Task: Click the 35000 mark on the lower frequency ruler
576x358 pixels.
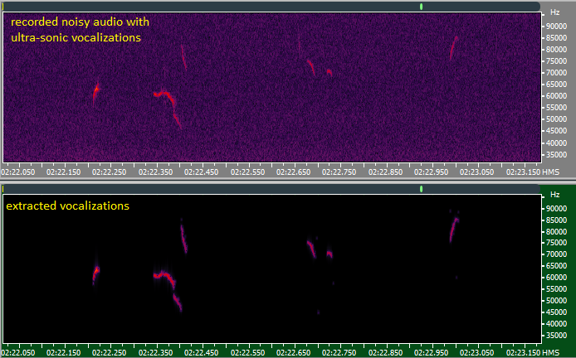Action: (x=555, y=336)
